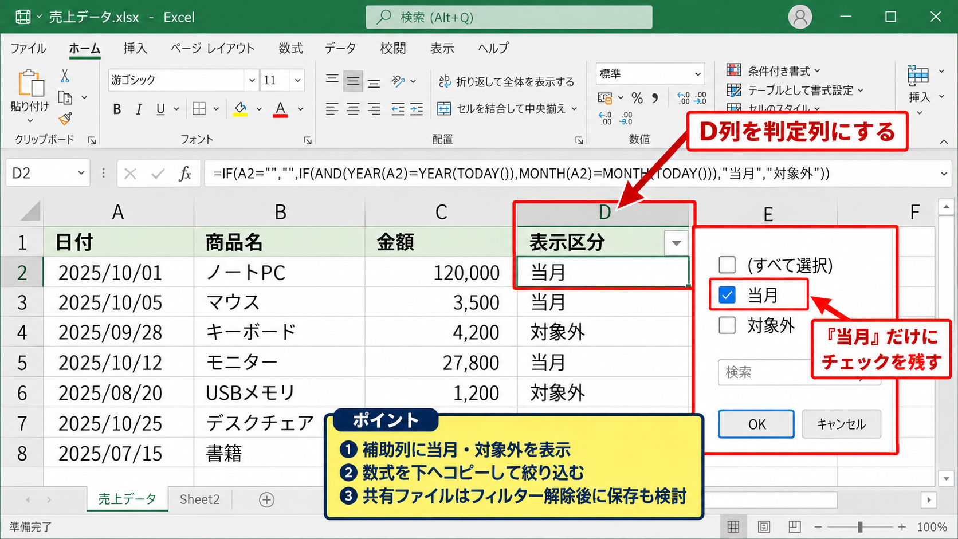This screenshot has height=539, width=958.
Task: Open the 挿入 ribbon tab
Action: tap(135, 48)
